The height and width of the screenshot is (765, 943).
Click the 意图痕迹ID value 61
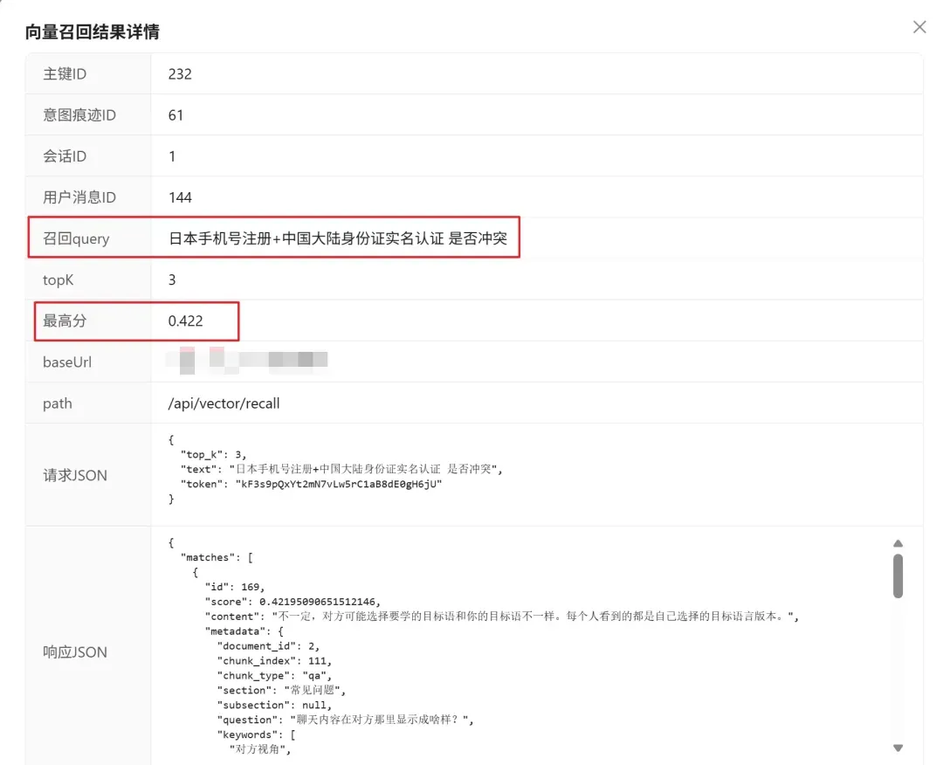[x=176, y=115]
